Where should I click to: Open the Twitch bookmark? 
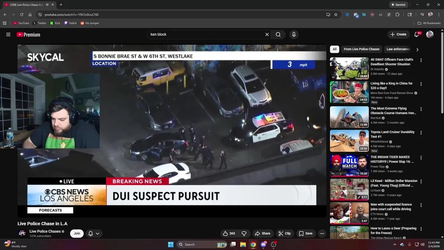[x=70, y=23]
